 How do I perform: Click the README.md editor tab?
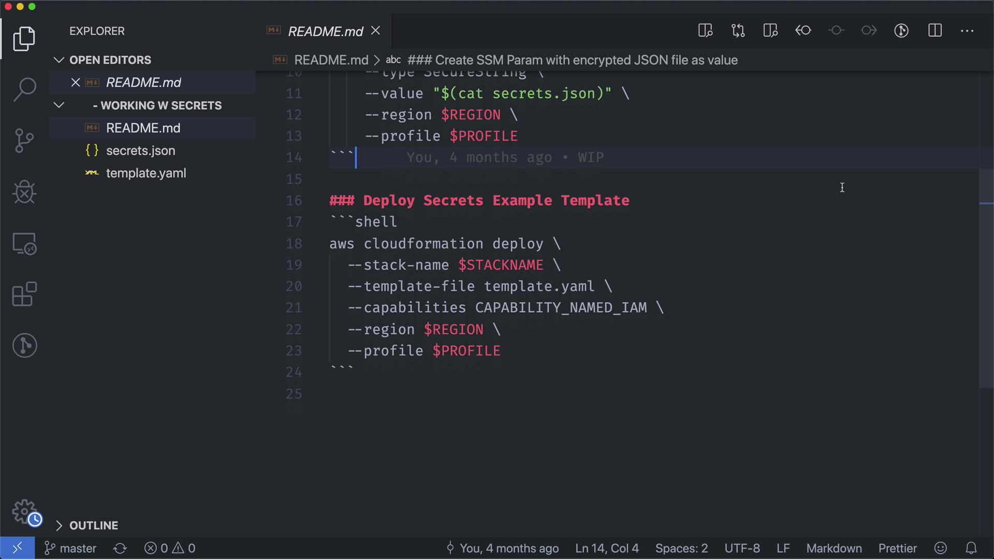325,32
